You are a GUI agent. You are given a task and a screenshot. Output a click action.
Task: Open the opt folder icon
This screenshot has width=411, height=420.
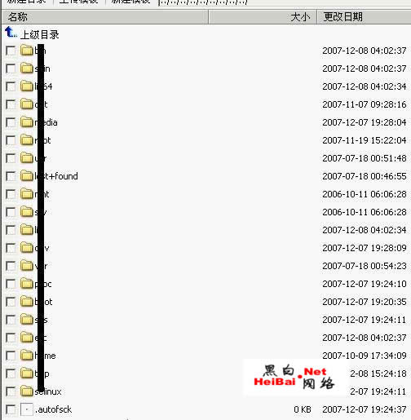coord(27,104)
